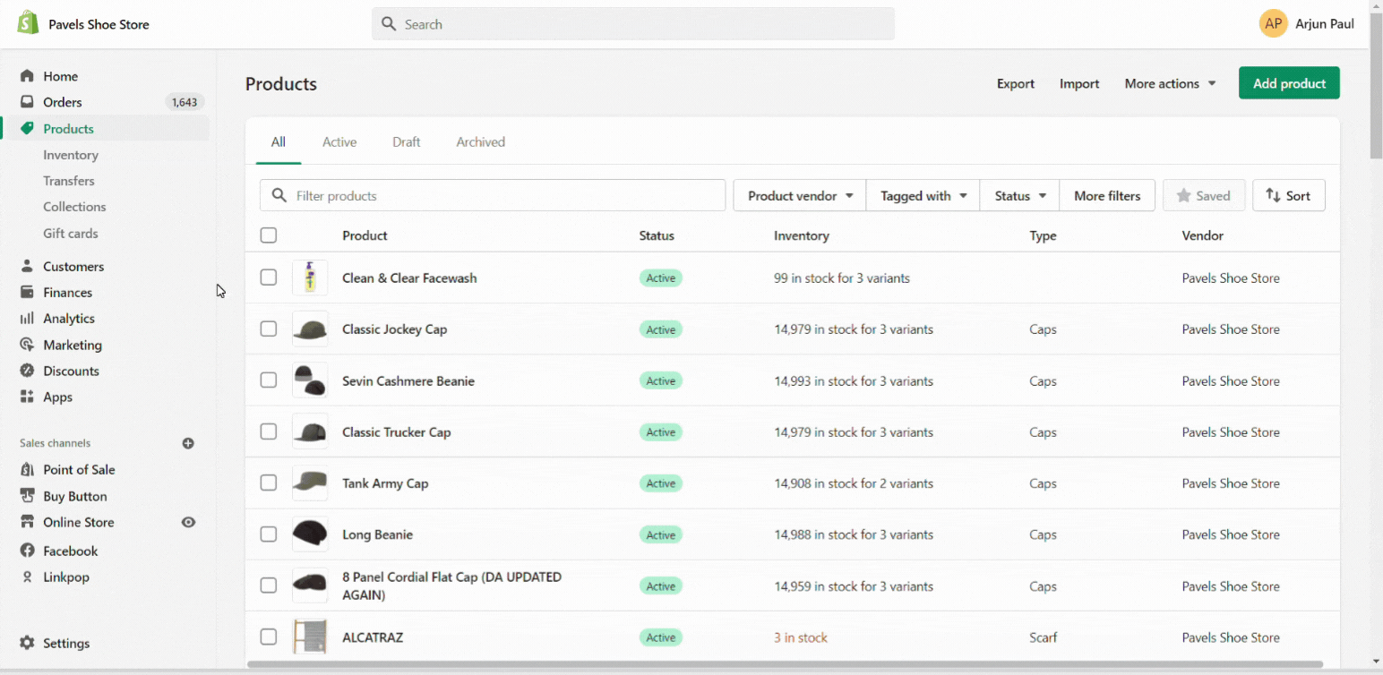
Task: Expand the Product vendor filter dropdown
Action: (x=799, y=195)
